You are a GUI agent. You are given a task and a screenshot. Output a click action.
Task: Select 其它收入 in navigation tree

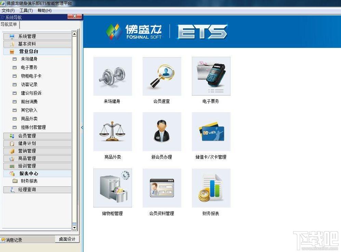click(x=29, y=110)
